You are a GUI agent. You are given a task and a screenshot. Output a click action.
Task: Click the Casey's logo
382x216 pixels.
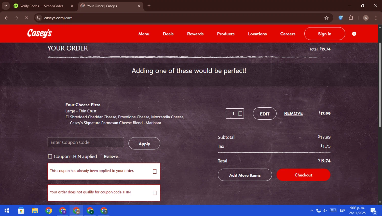point(39,33)
